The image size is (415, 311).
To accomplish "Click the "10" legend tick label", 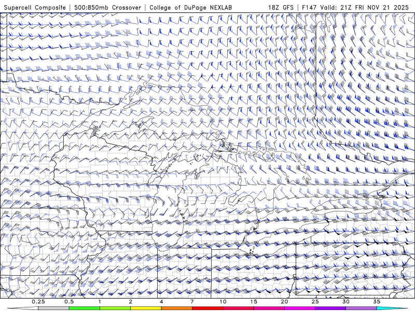I will point(223,302).
